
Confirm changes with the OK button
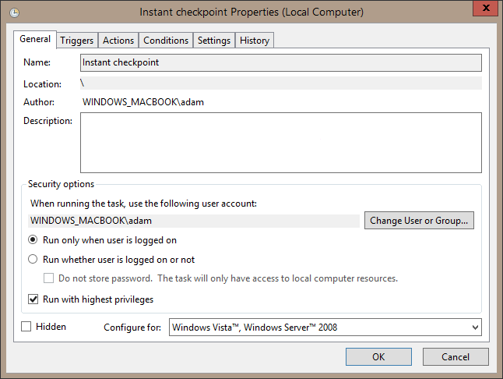pos(378,356)
